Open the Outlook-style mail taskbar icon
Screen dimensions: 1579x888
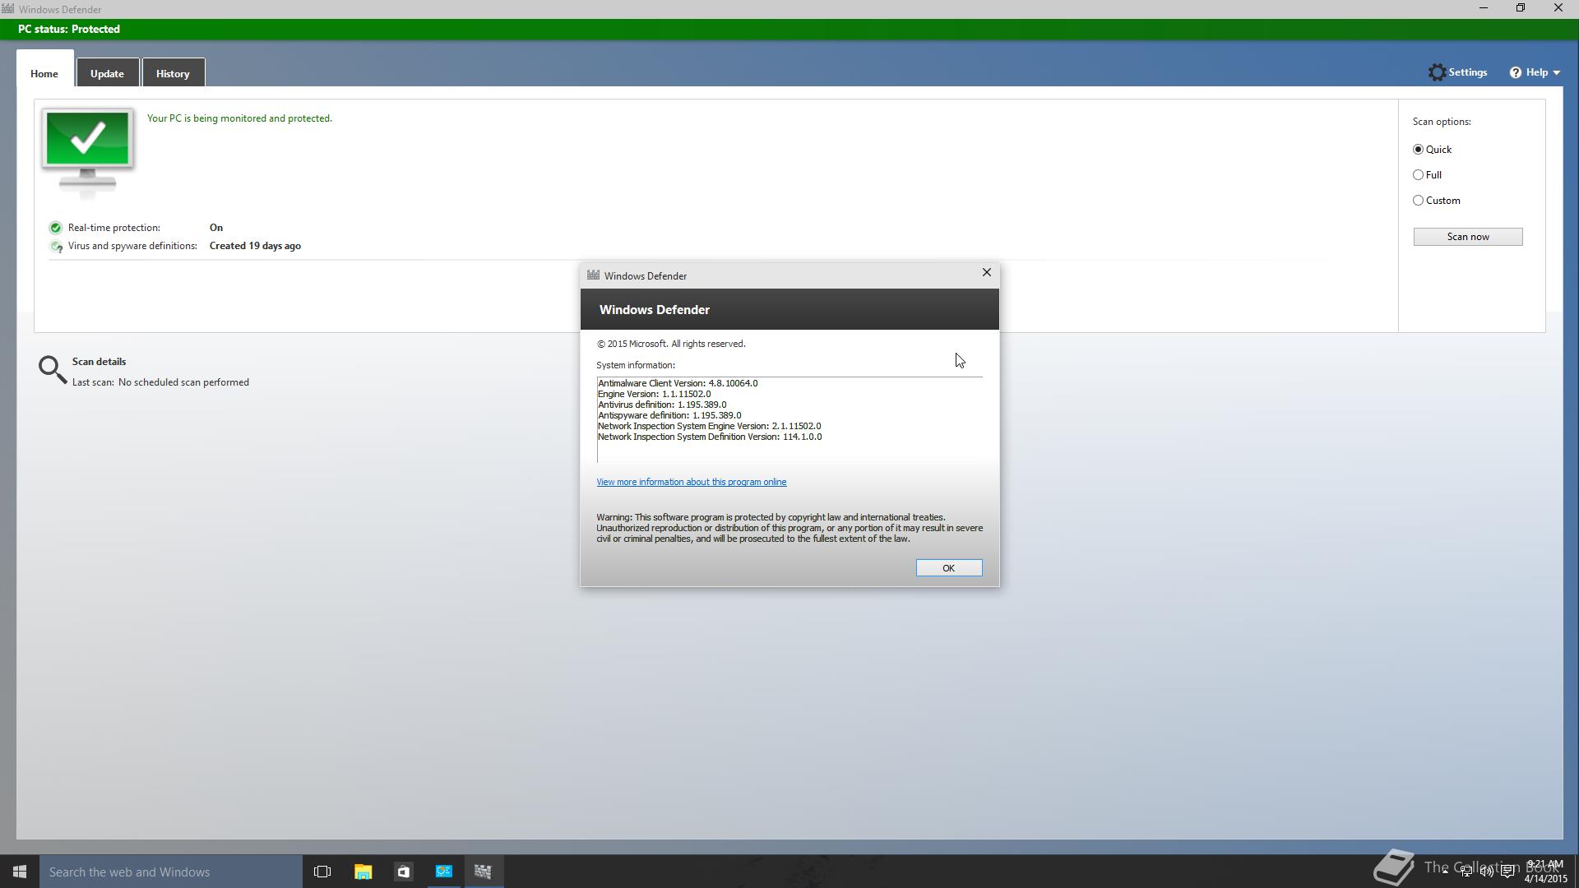point(443,872)
